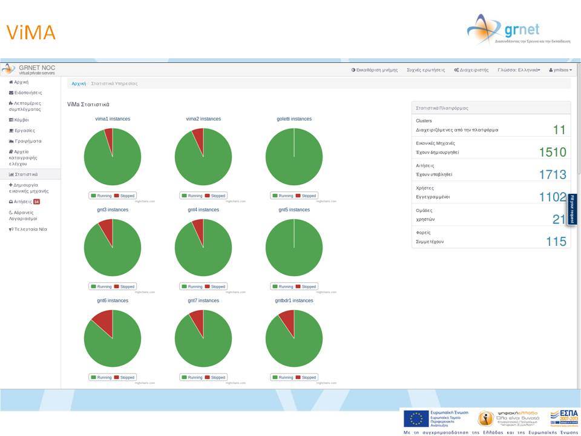The width and height of the screenshot is (581, 436).
Task: Click the page vertical scrollbar
Action: (579, 119)
